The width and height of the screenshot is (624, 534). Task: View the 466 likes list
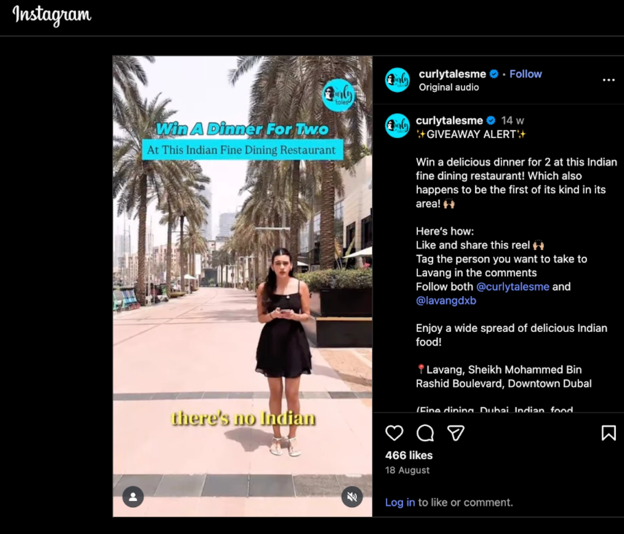pos(409,455)
